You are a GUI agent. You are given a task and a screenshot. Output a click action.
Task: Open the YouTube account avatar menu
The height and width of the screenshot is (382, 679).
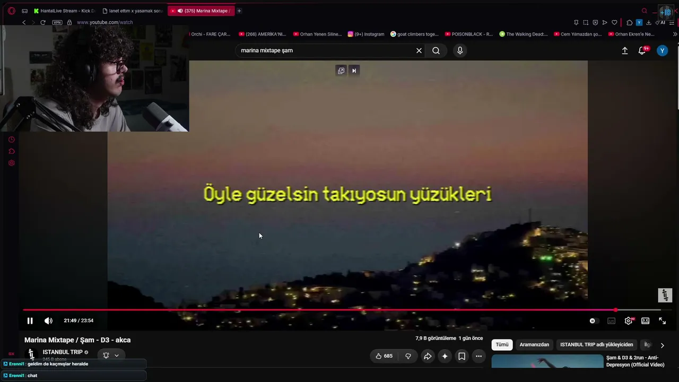(x=662, y=50)
